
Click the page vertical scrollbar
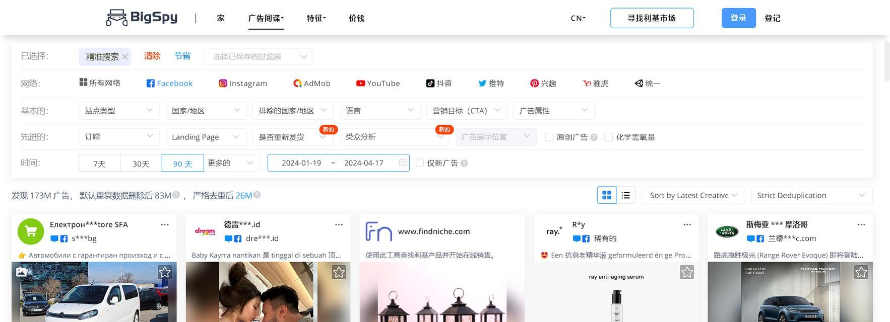887,60
